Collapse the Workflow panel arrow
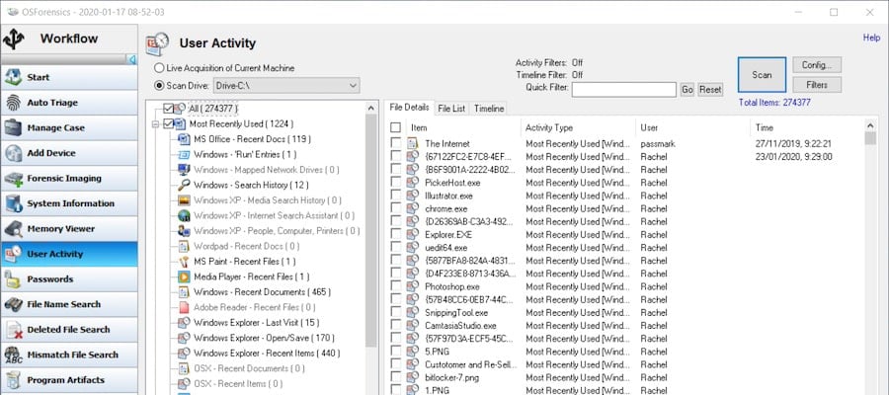 point(132,59)
